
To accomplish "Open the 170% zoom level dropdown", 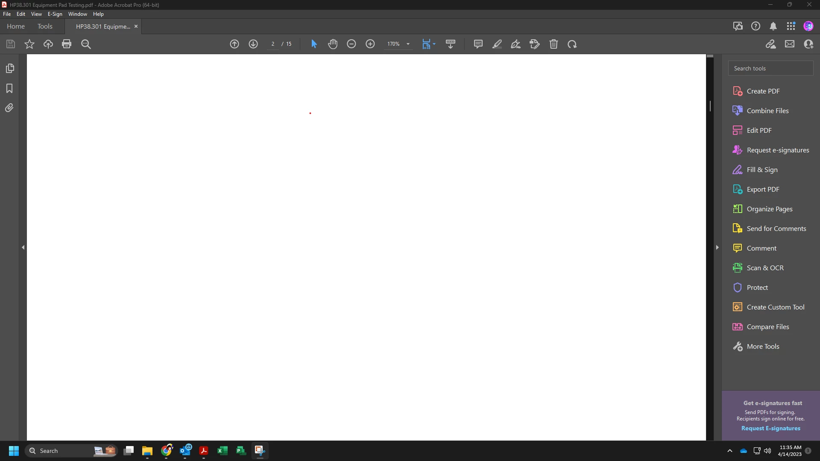I will click(x=408, y=44).
